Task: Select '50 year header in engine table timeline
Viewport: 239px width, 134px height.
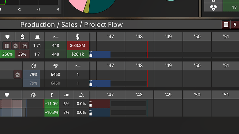Action: click(x=197, y=66)
